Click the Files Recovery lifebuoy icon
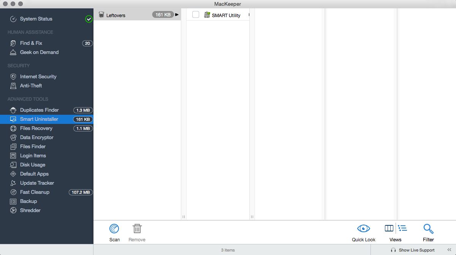 [x=13, y=128]
